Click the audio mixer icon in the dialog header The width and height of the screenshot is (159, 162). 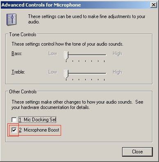pos(11,19)
